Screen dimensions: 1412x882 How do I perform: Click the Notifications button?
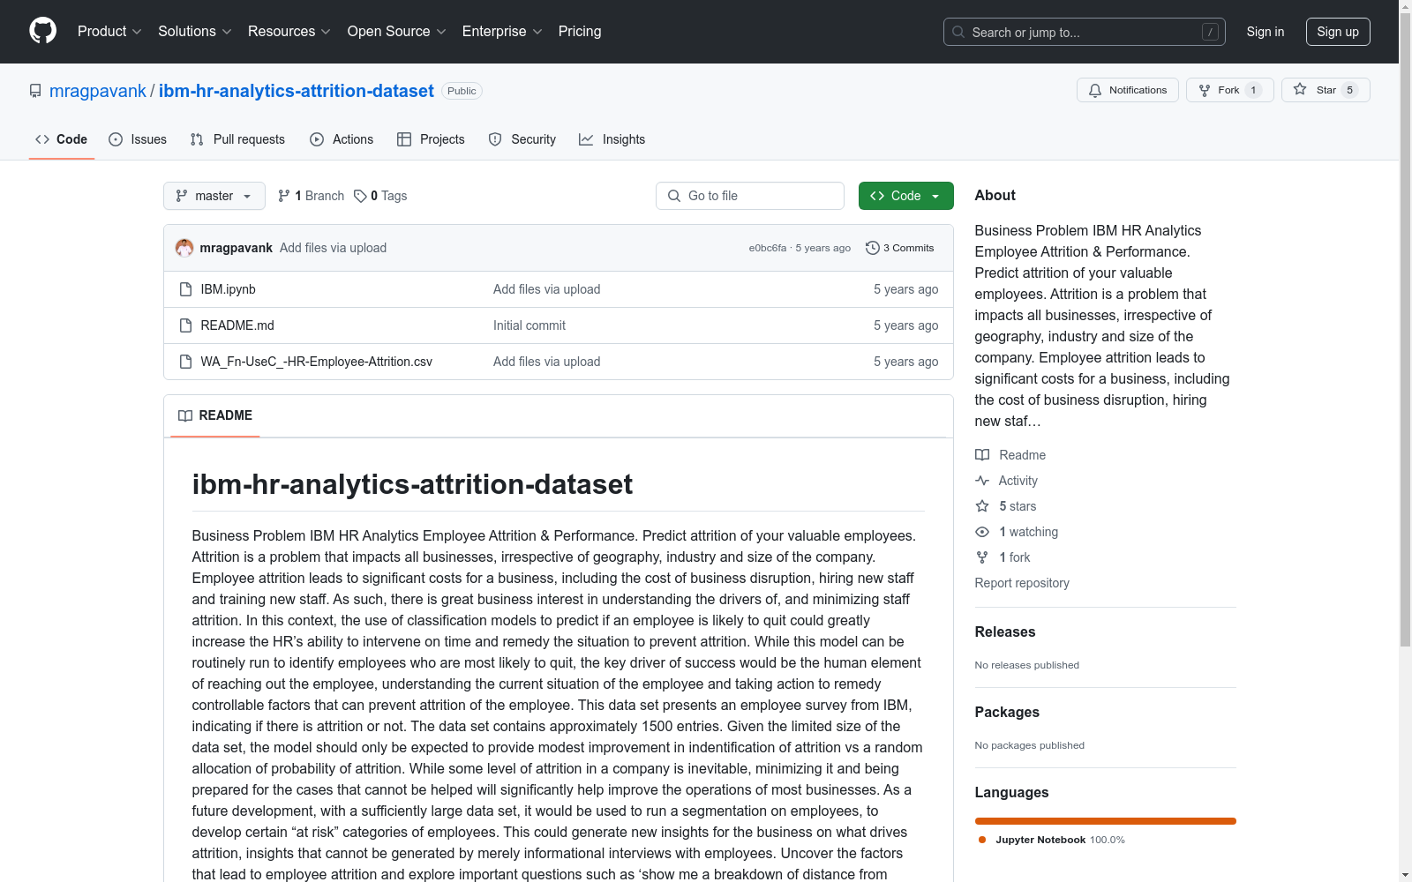(1128, 90)
